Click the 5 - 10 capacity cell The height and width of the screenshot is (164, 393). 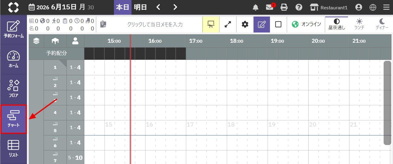tap(75, 157)
